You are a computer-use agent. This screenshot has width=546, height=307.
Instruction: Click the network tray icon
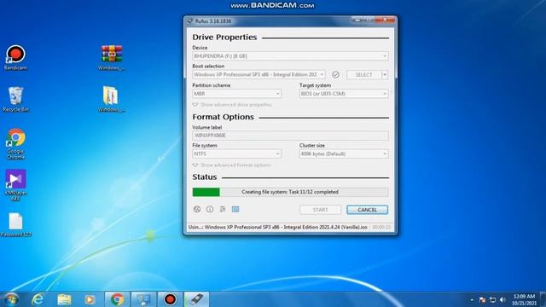493,299
